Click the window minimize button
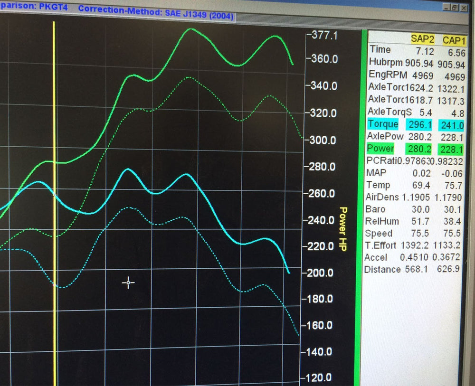Viewport: 475px width, 386px height. [446, 8]
